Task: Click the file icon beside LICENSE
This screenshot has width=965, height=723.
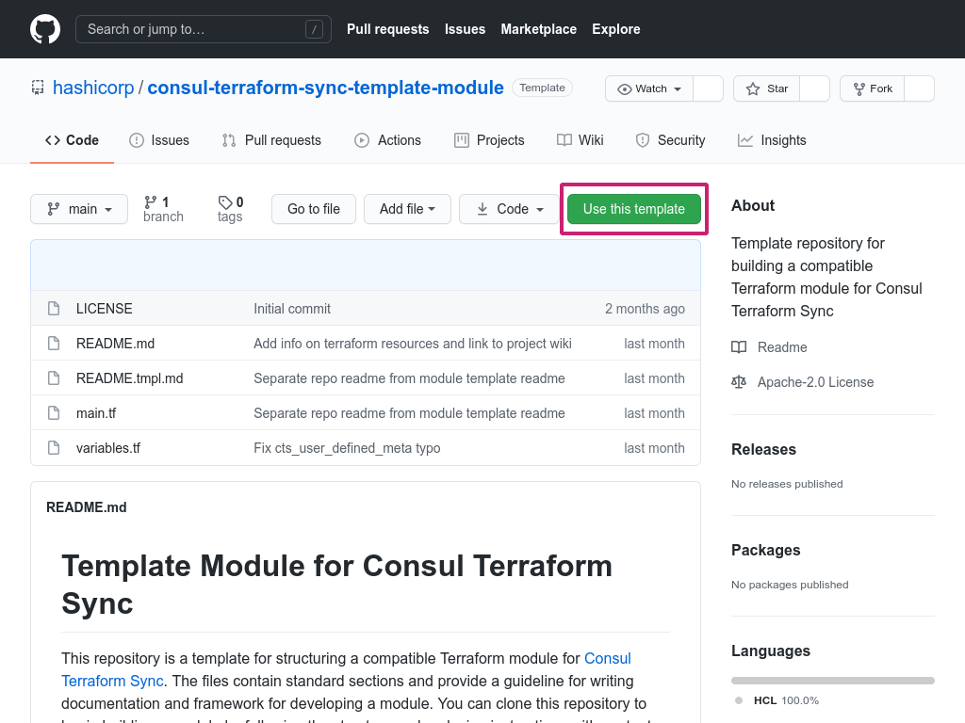Action: [x=54, y=308]
